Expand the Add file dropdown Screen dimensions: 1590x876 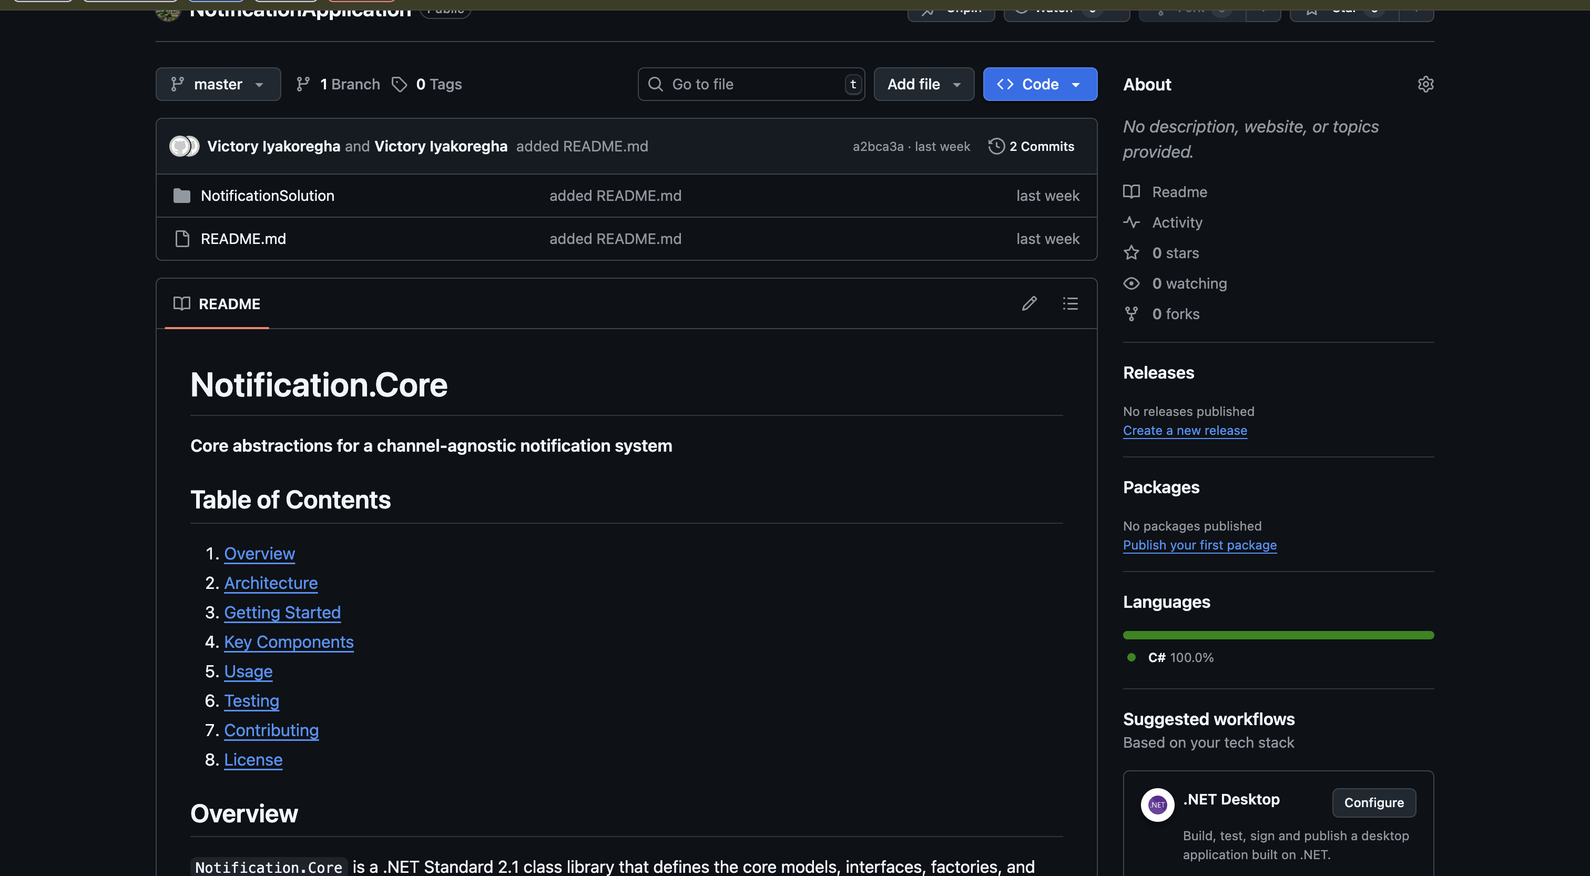point(923,84)
